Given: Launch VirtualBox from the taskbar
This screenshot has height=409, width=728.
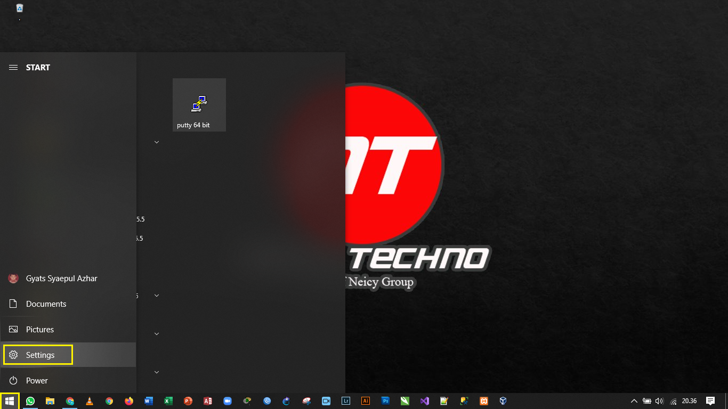Looking at the screenshot, I should pos(503,401).
